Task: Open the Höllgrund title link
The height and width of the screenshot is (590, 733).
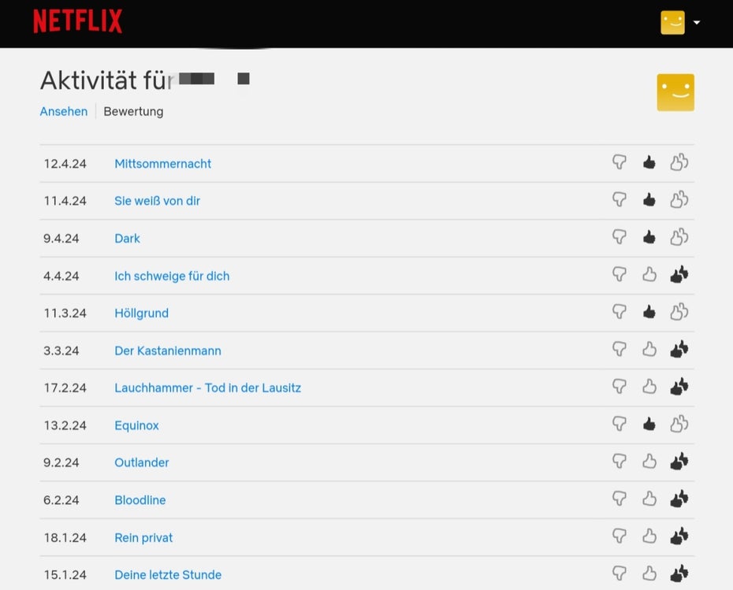Action: [x=141, y=313]
